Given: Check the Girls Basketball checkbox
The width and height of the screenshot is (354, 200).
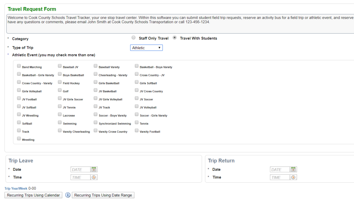Looking at the screenshot, I should [96, 82].
